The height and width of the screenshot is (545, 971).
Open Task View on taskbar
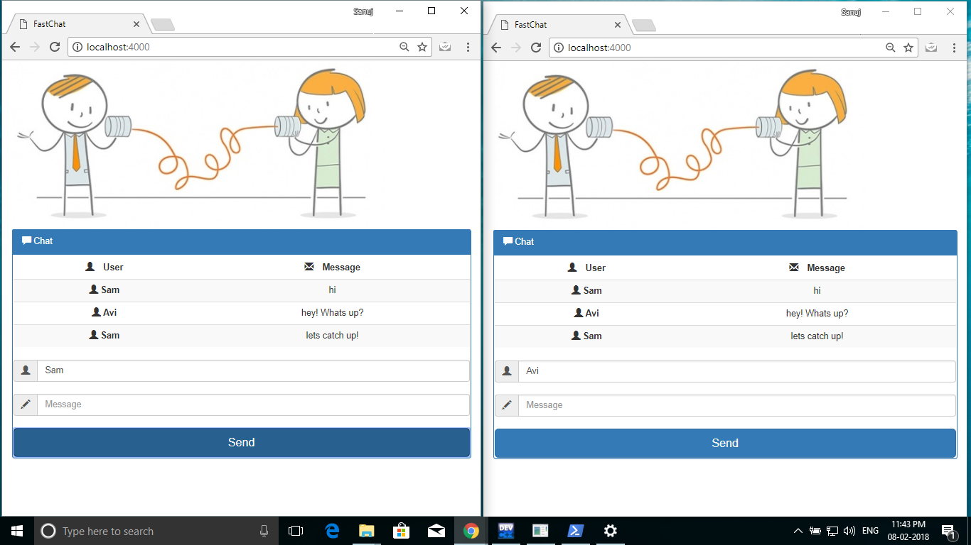[296, 531]
